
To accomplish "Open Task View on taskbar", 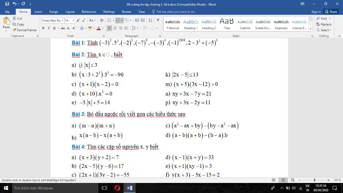I will [x=105, y=188].
